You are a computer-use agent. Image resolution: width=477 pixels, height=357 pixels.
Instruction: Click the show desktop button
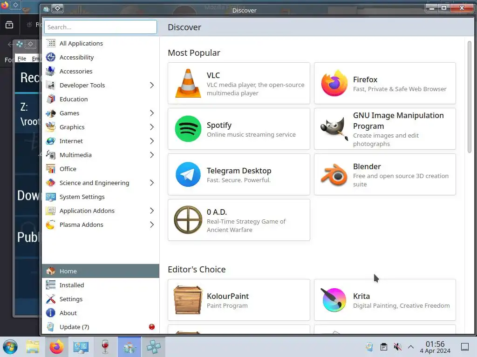[465, 347]
